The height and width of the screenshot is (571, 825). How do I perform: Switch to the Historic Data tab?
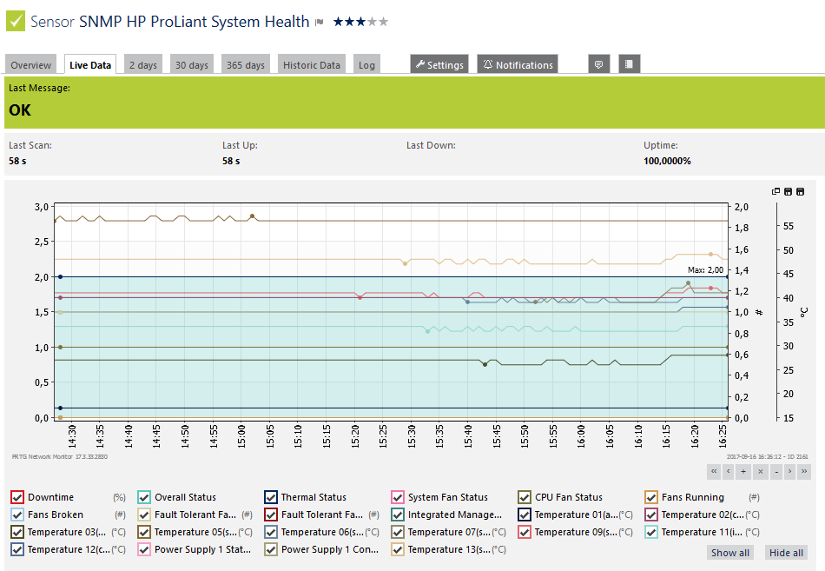312,65
